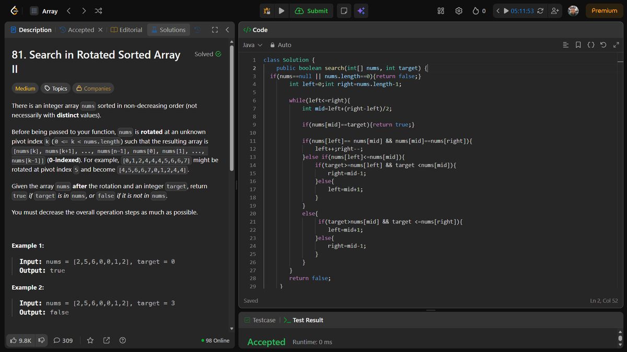
Task: Reset the timer with refresh icon
Action: 540,11
